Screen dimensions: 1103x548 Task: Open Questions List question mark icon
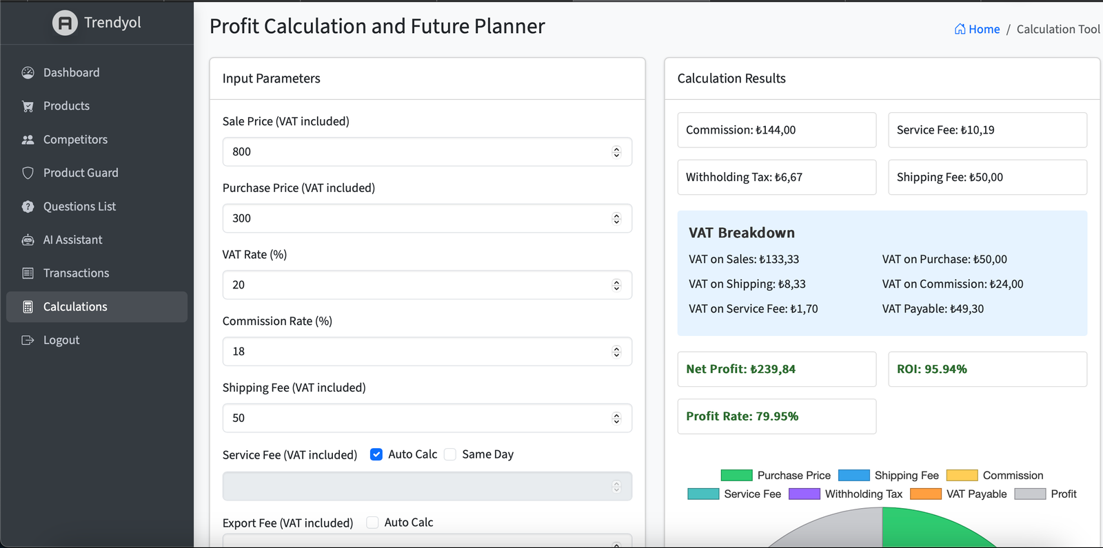(x=28, y=207)
